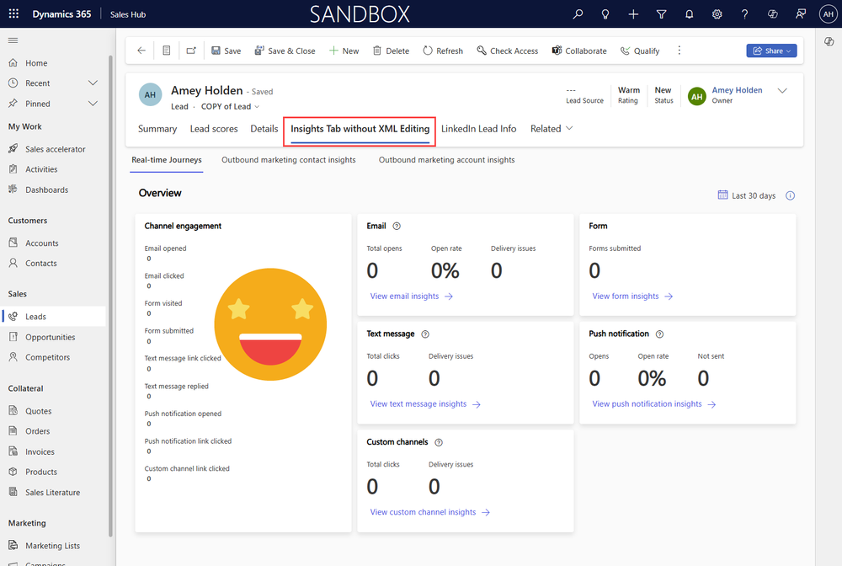842x566 pixels.
Task: Open the AH user account avatar
Action: (x=829, y=14)
